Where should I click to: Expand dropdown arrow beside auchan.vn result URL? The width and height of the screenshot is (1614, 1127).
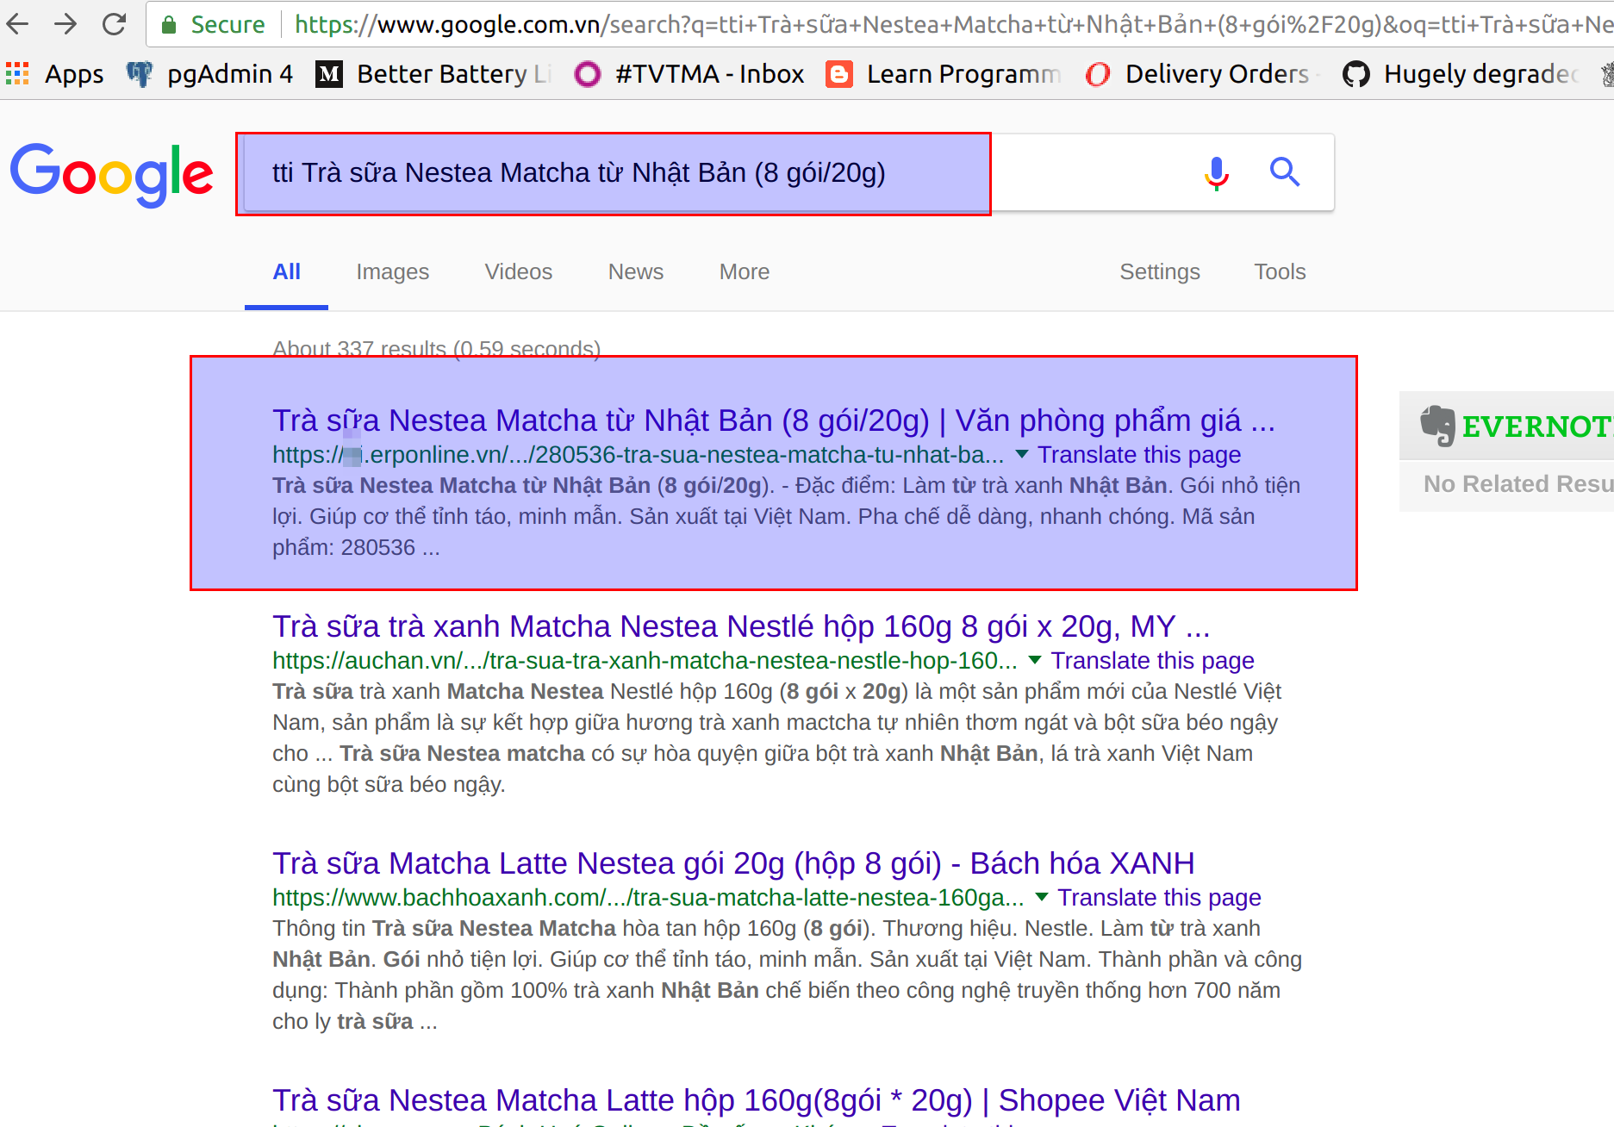[x=1035, y=660]
